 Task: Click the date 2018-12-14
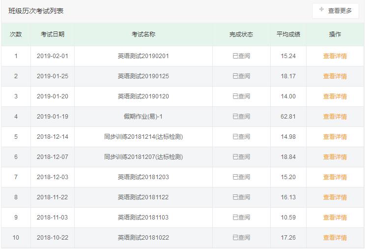click(x=53, y=137)
